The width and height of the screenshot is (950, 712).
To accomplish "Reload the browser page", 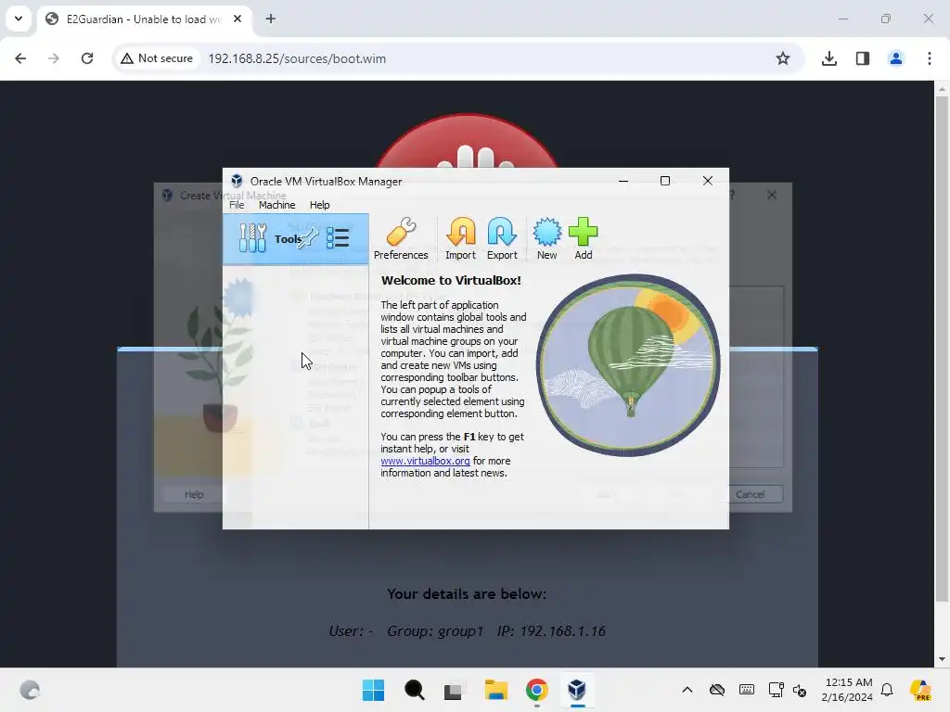I will [x=87, y=58].
